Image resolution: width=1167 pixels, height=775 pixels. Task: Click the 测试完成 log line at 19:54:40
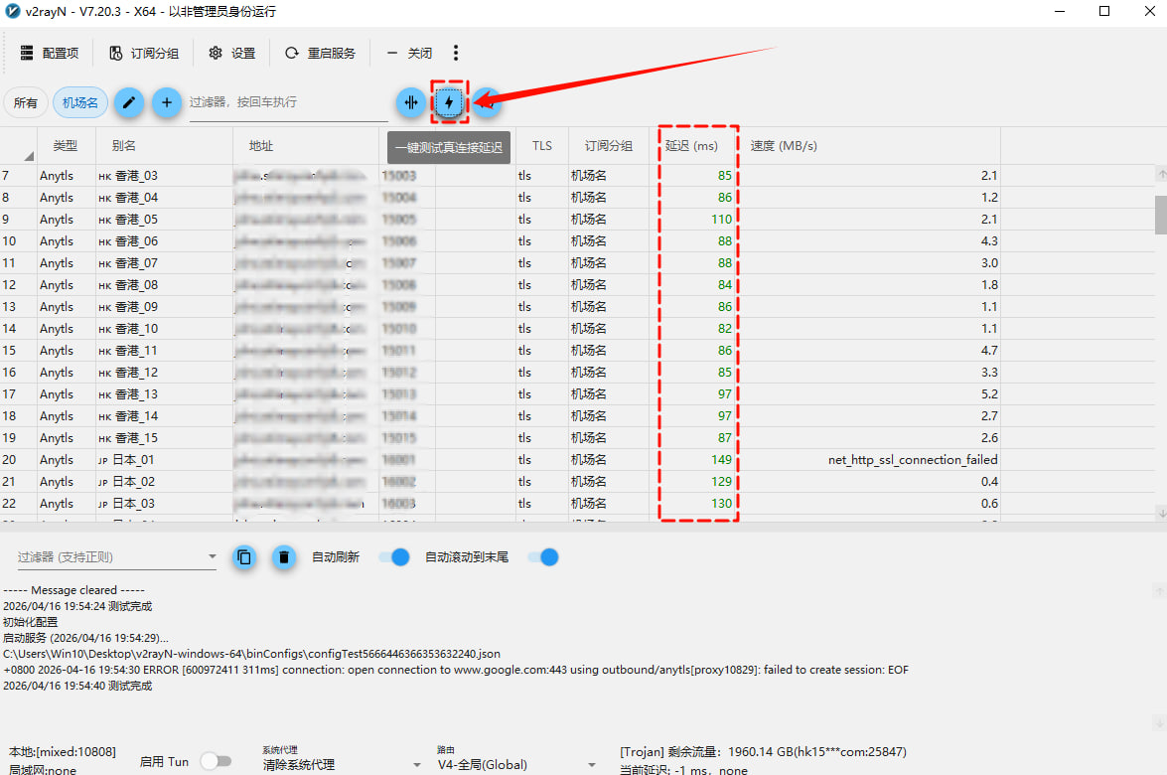tap(77, 686)
